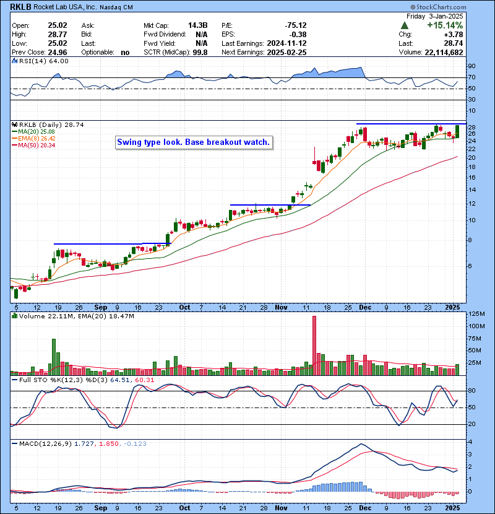Click the Next Earnings date 2025-02-25

pos(286,52)
